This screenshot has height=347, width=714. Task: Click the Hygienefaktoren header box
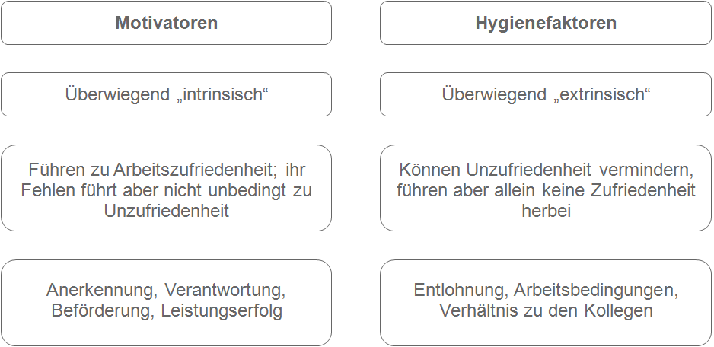tap(546, 23)
